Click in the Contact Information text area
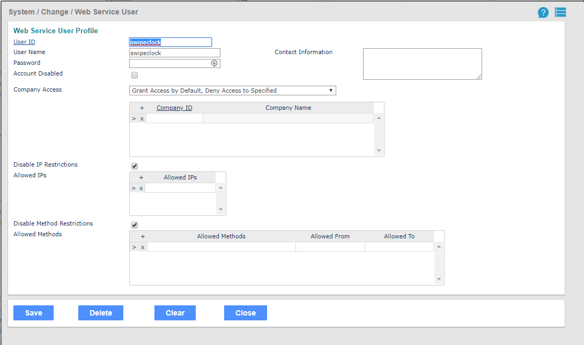Image resolution: width=584 pixels, height=345 pixels. pyautogui.click(x=422, y=64)
